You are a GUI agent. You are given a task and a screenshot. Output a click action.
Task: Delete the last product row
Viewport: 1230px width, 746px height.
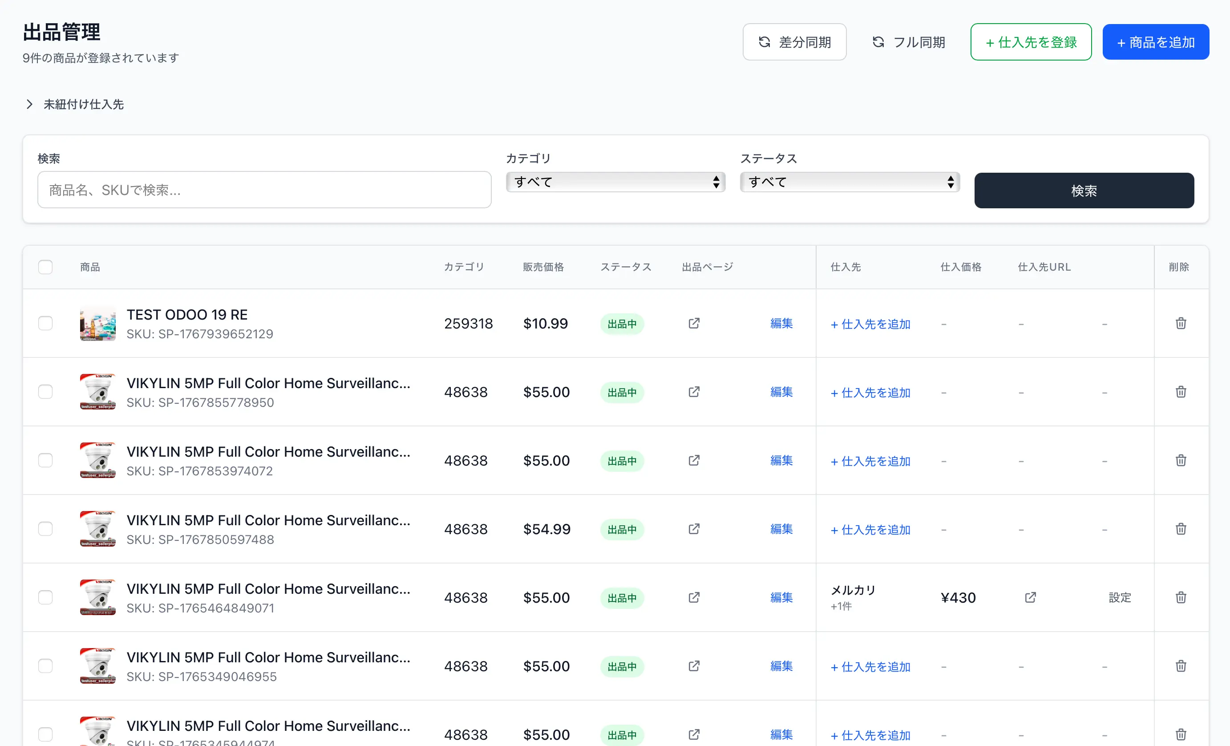tap(1181, 734)
